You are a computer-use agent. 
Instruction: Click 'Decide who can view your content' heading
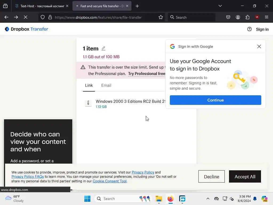pos(38,141)
